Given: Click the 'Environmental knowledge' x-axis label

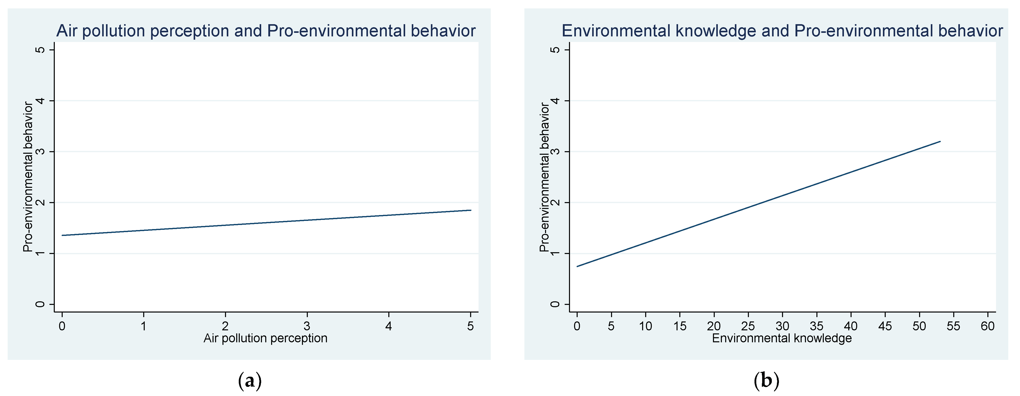Looking at the screenshot, I should (x=782, y=338).
